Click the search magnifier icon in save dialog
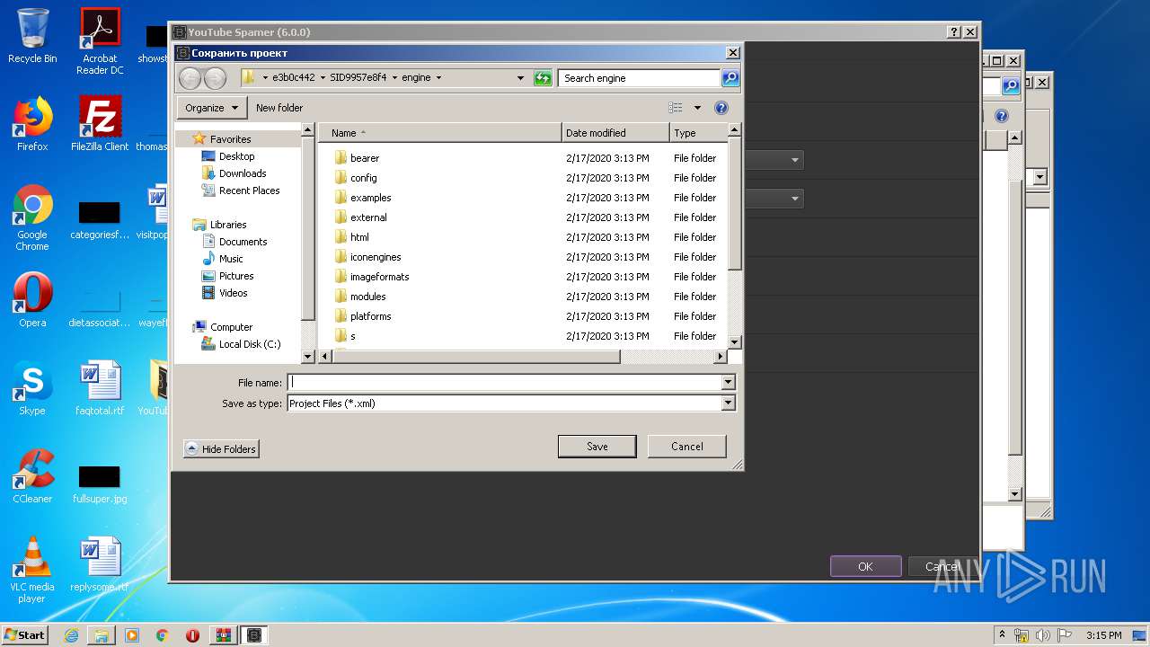Viewport: 1150px width, 647px height. (x=730, y=78)
